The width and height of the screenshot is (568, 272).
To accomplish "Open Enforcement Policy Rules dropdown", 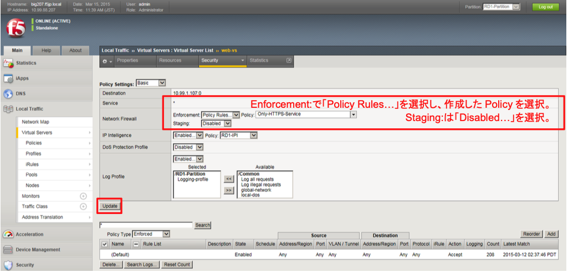I will pos(221,115).
